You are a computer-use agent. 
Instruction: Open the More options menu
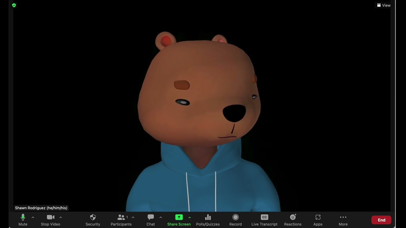coord(343,220)
